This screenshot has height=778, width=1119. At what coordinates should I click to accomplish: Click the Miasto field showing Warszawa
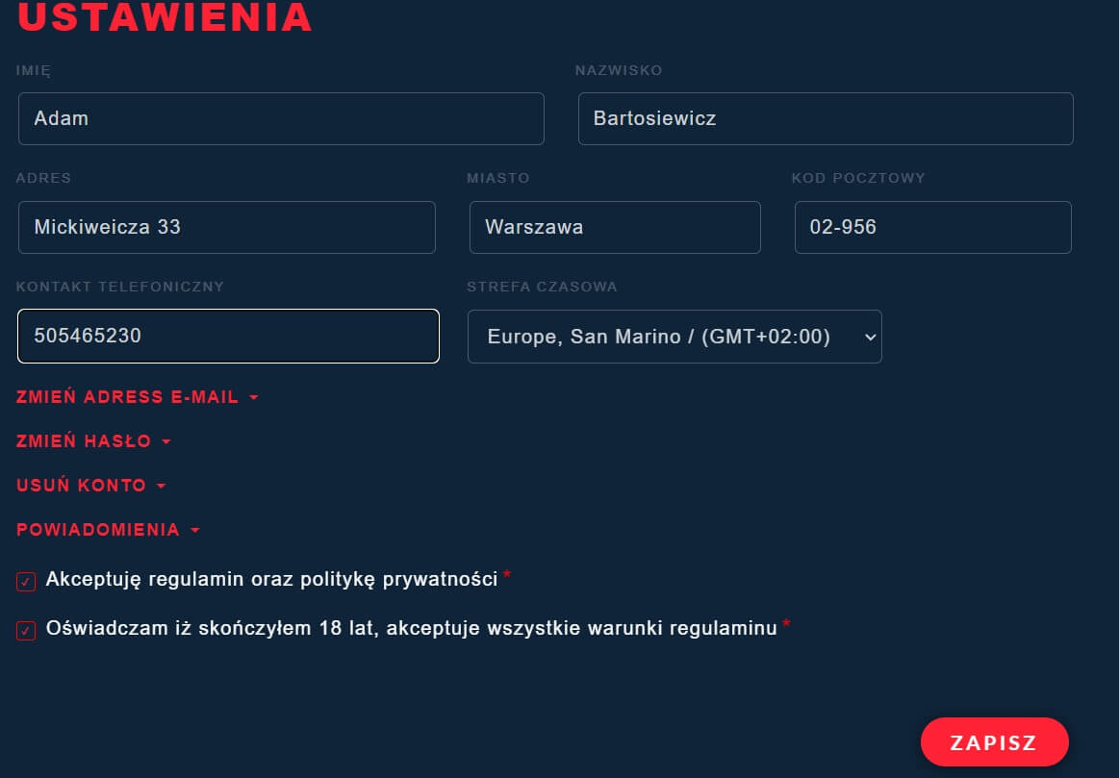614,228
